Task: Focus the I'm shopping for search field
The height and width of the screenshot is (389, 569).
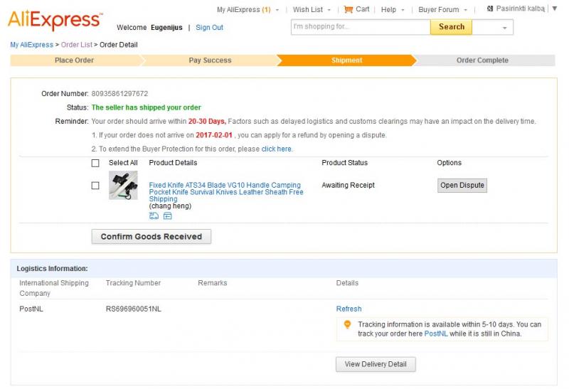Action: 361,27
